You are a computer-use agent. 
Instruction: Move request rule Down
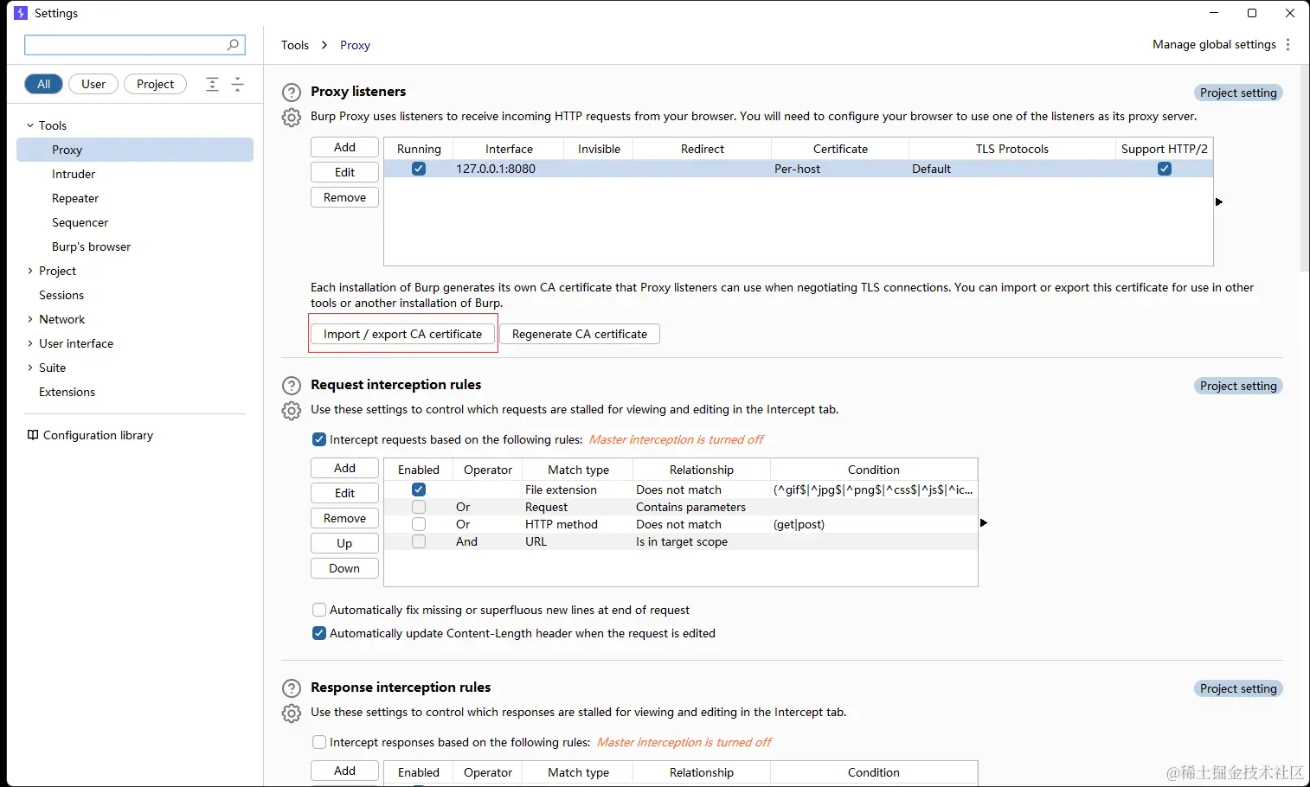point(344,568)
